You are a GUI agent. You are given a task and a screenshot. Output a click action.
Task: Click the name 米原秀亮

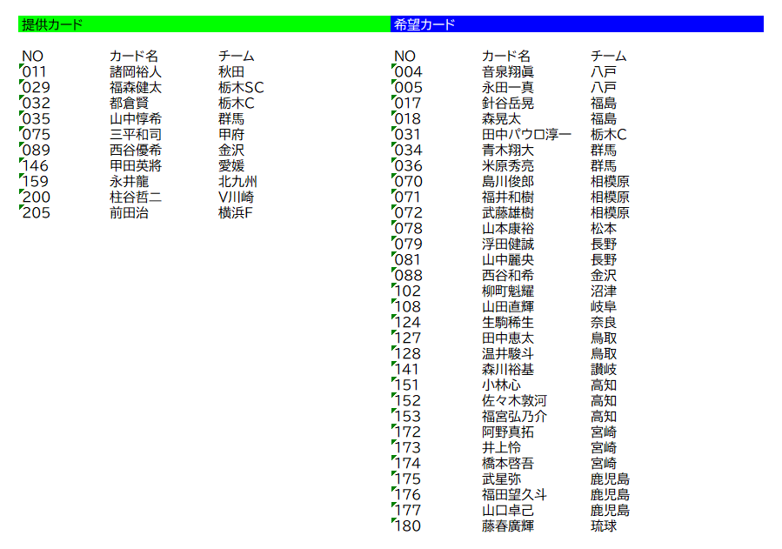tap(508, 166)
